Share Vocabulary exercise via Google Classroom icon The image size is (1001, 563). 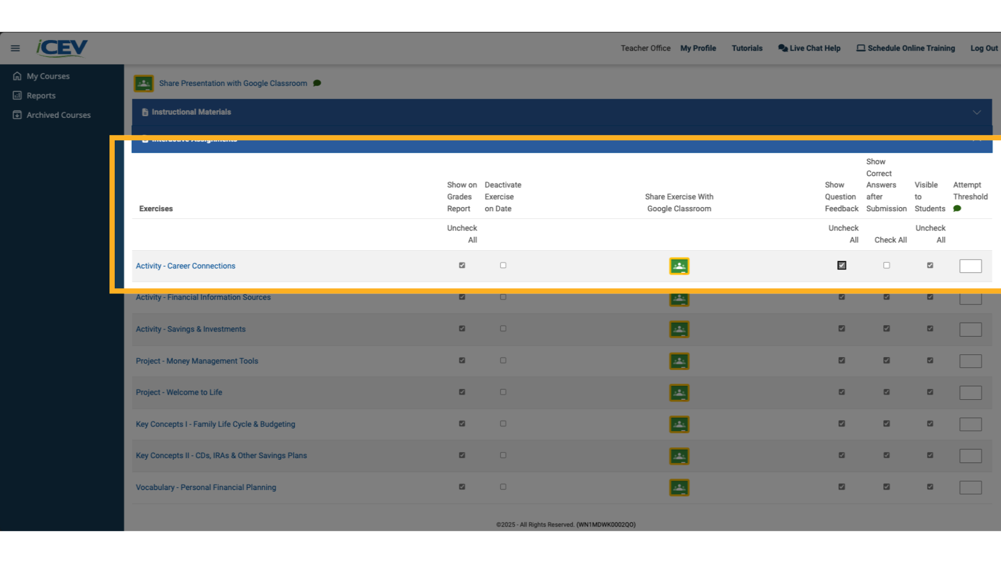click(x=679, y=487)
